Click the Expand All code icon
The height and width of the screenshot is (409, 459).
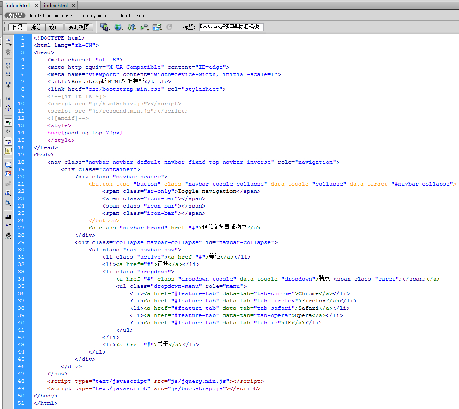pyautogui.click(x=8, y=85)
